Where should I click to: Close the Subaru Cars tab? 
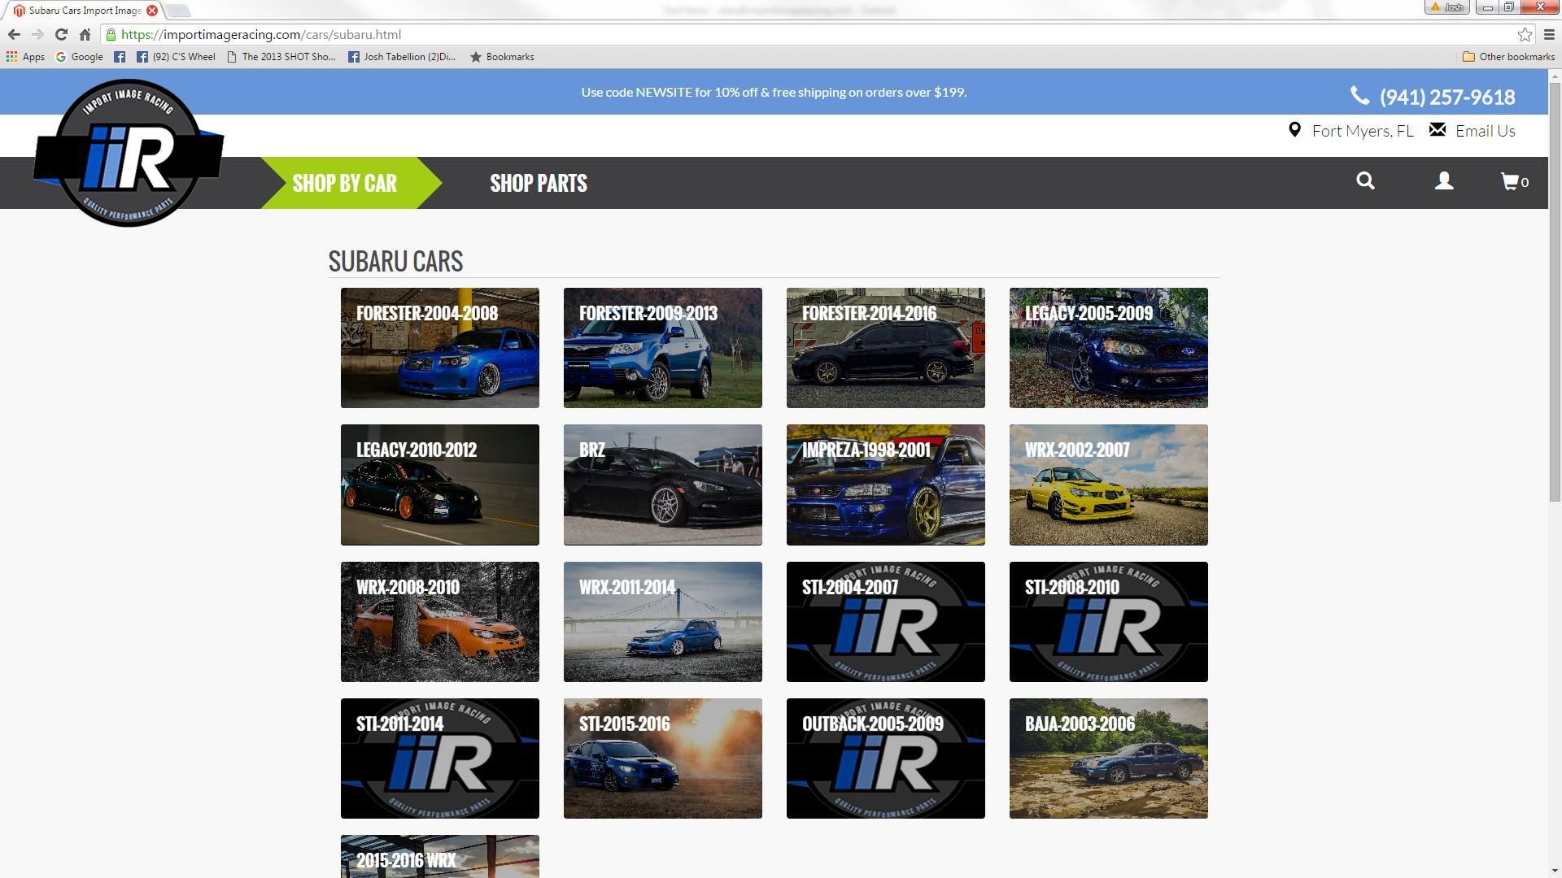(x=152, y=11)
